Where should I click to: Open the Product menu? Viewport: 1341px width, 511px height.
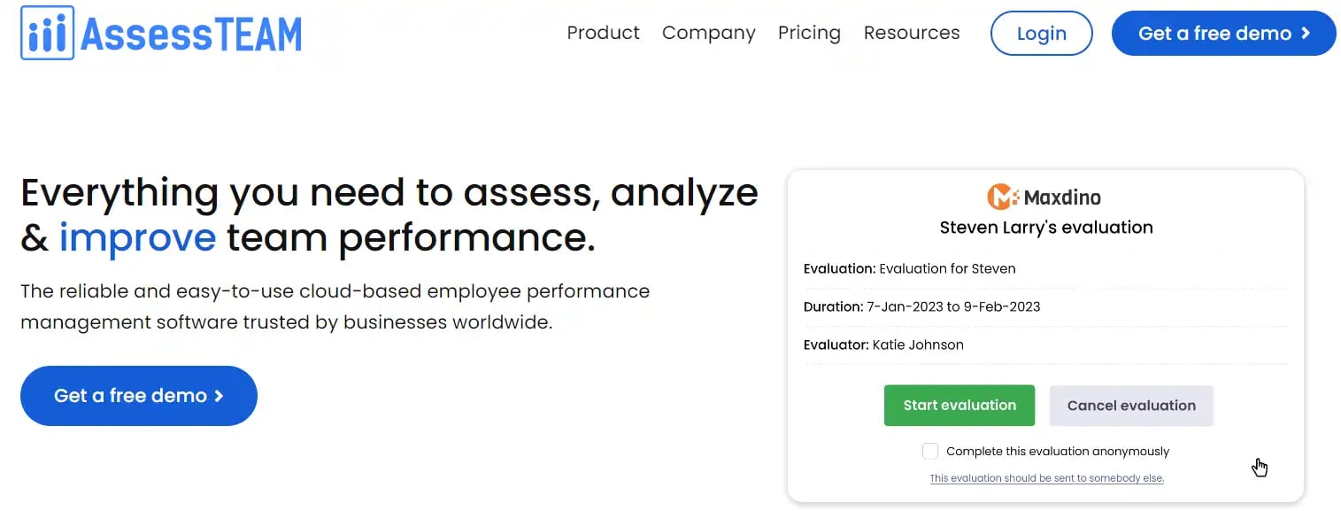coord(603,33)
